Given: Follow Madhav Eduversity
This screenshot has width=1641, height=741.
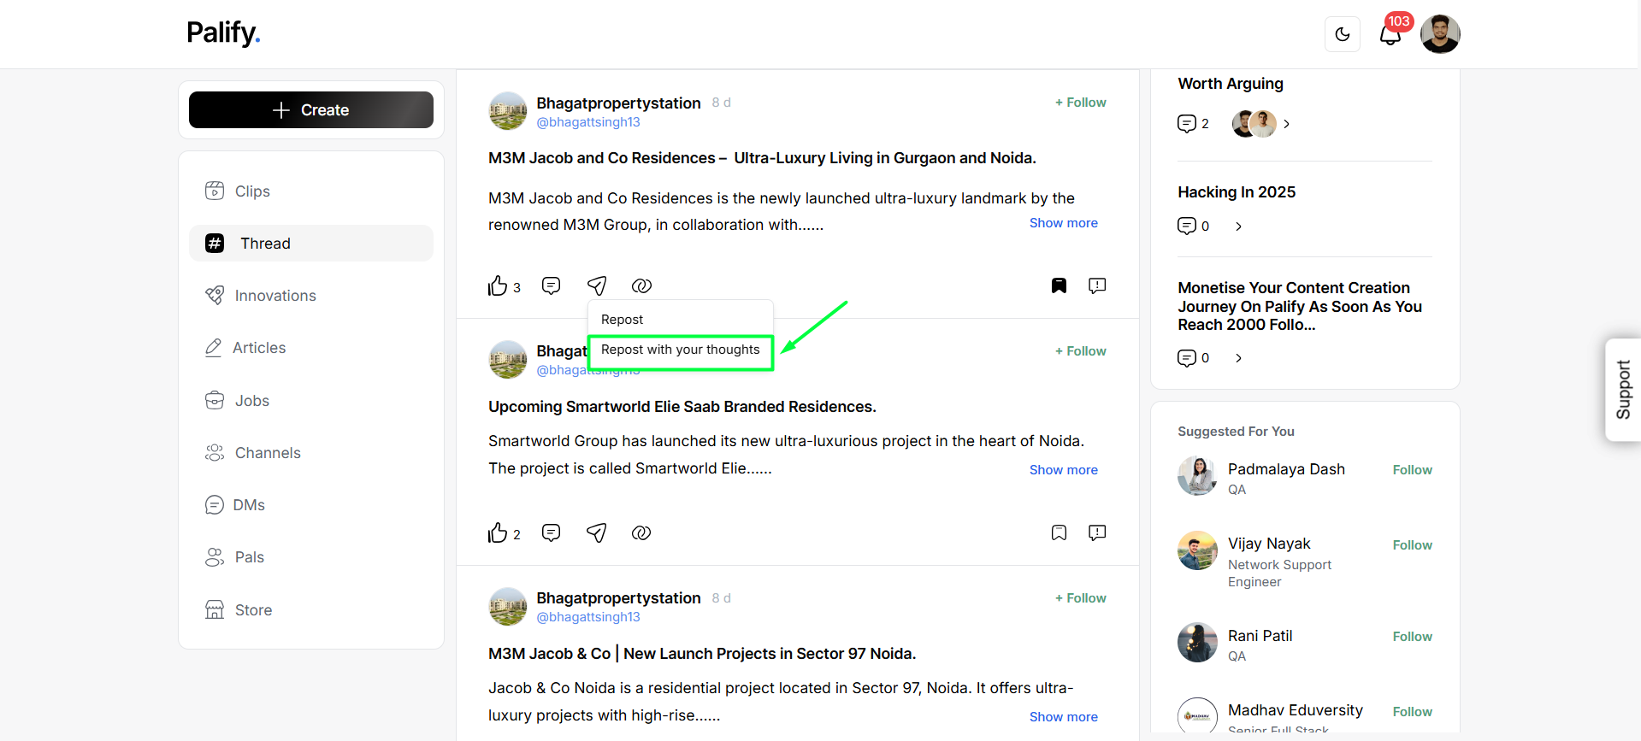Looking at the screenshot, I should pos(1413,712).
